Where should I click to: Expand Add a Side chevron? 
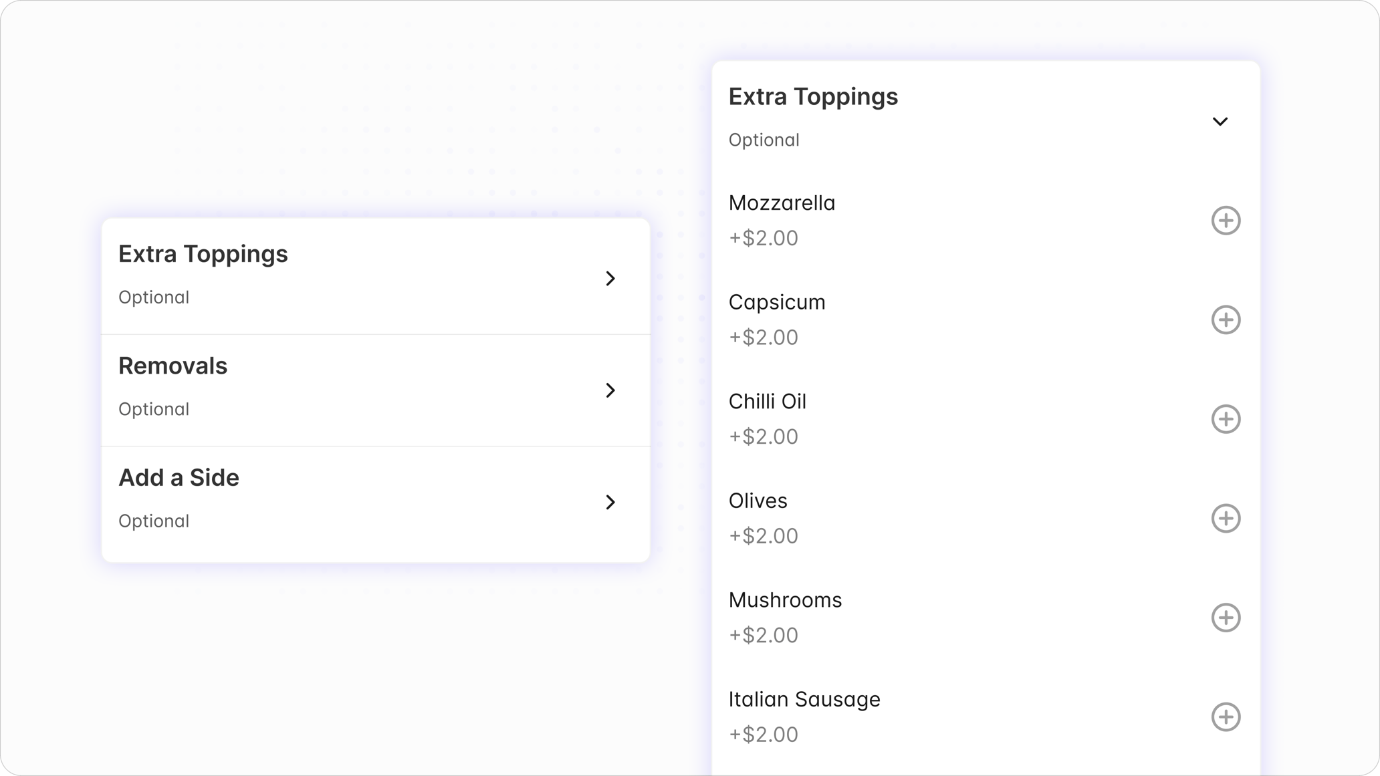pyautogui.click(x=610, y=502)
